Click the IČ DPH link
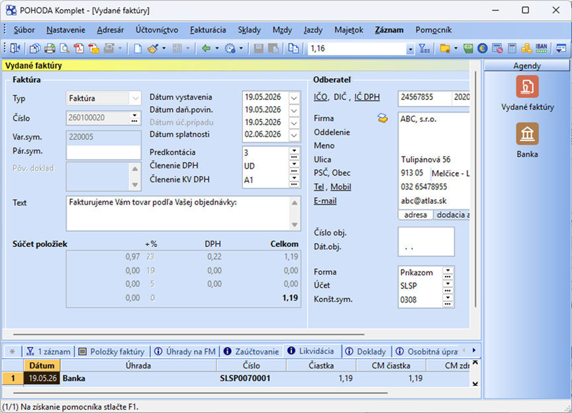 (367, 97)
